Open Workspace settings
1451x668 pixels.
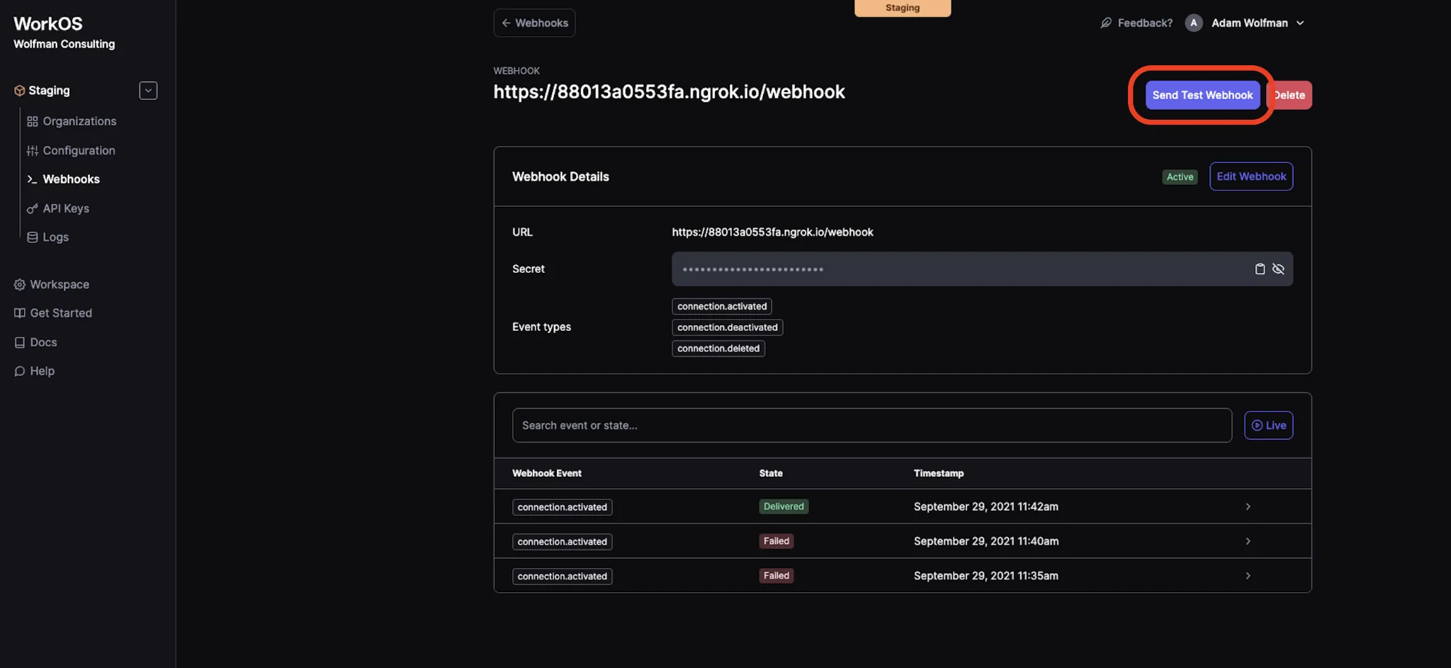coord(60,284)
